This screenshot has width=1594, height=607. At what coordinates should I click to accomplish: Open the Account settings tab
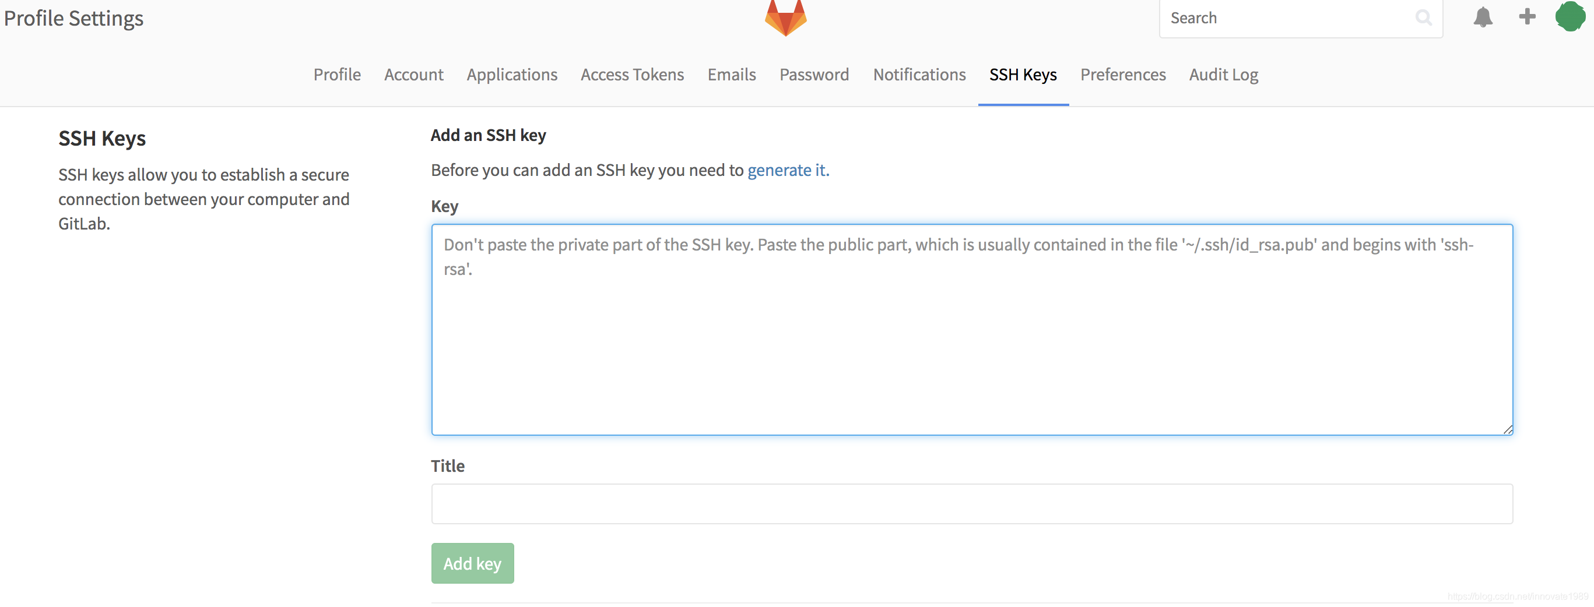tap(413, 74)
